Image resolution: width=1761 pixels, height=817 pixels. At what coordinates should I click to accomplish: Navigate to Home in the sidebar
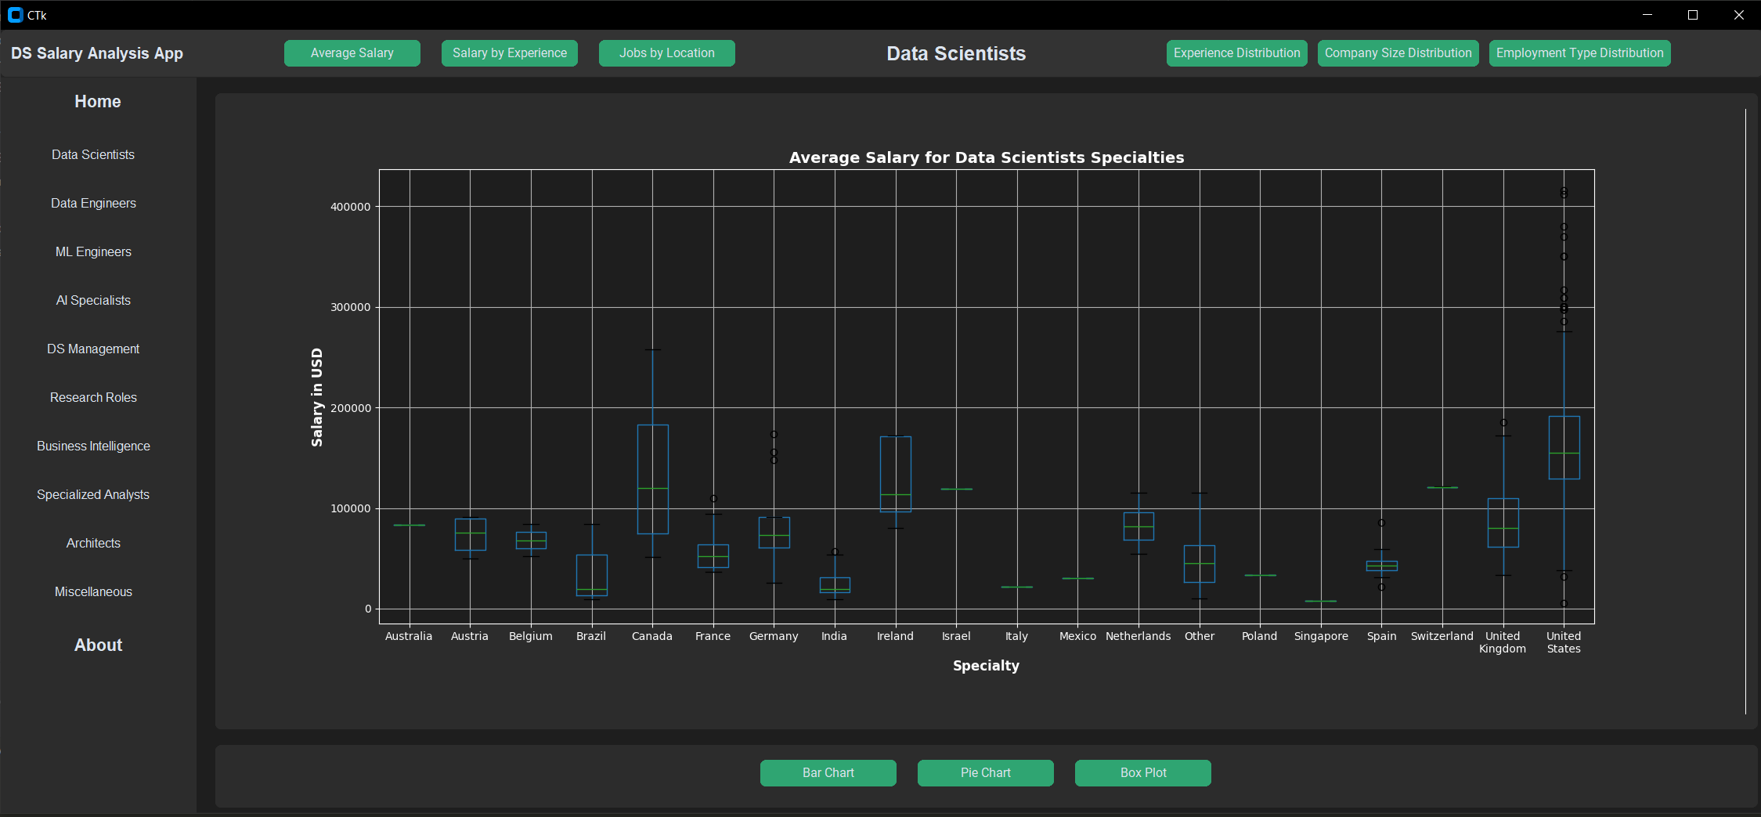tap(97, 101)
